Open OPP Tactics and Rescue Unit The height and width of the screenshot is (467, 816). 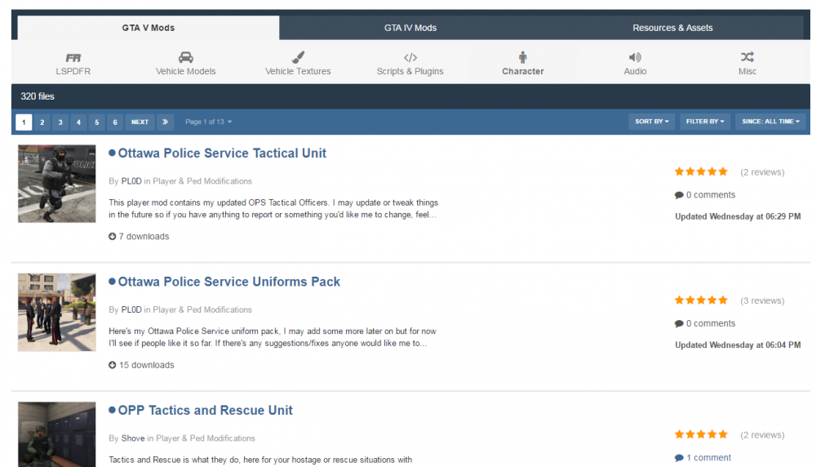click(x=205, y=410)
